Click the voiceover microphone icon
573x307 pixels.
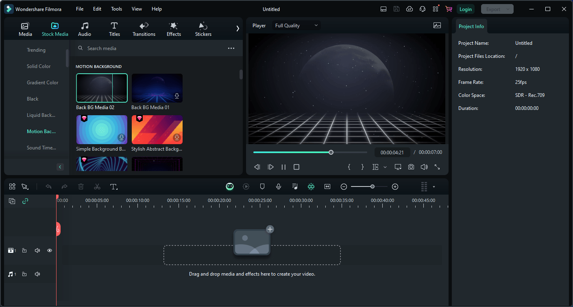click(279, 186)
